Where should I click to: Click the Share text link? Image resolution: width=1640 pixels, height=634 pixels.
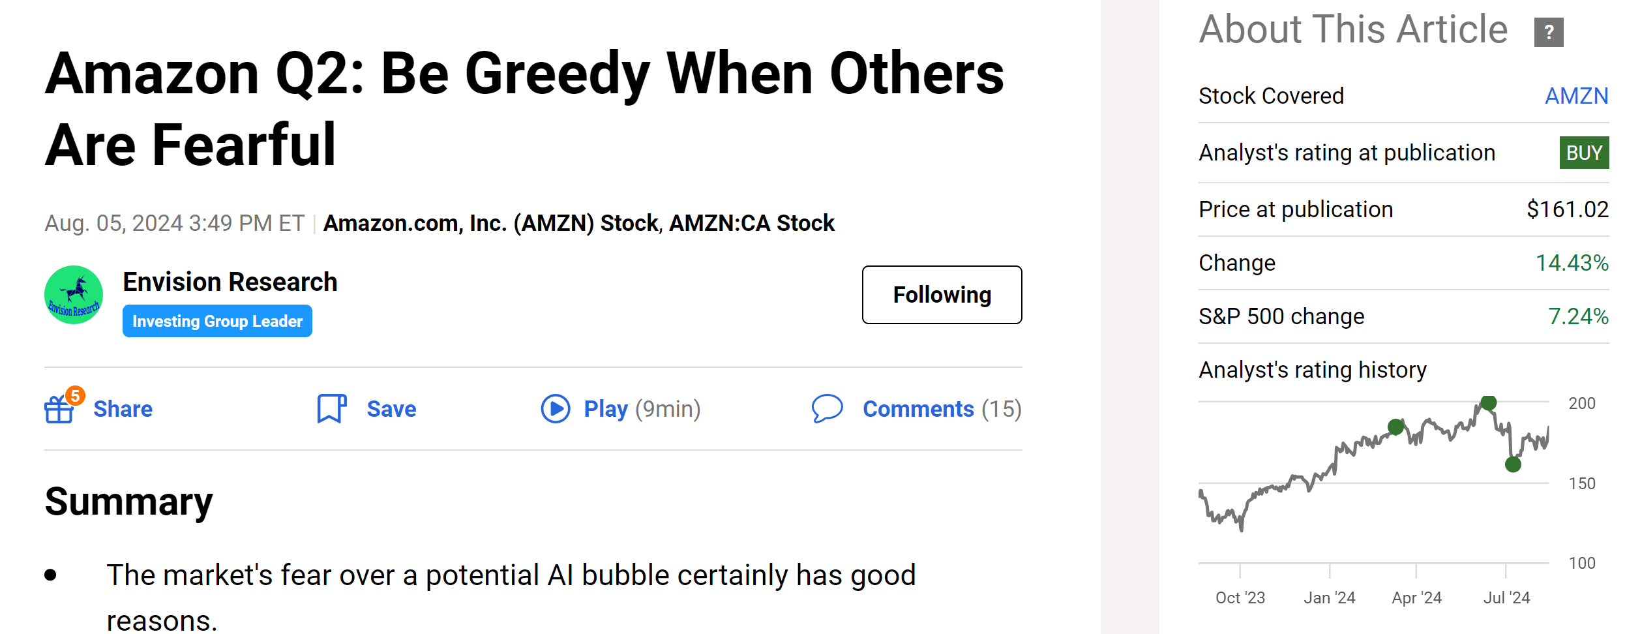point(123,409)
